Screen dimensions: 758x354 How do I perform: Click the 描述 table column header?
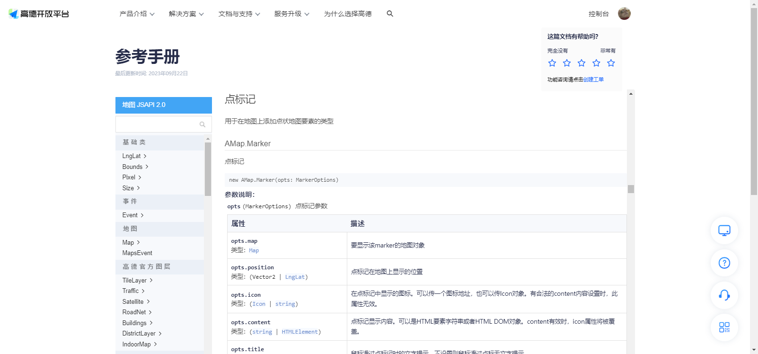(x=357, y=224)
